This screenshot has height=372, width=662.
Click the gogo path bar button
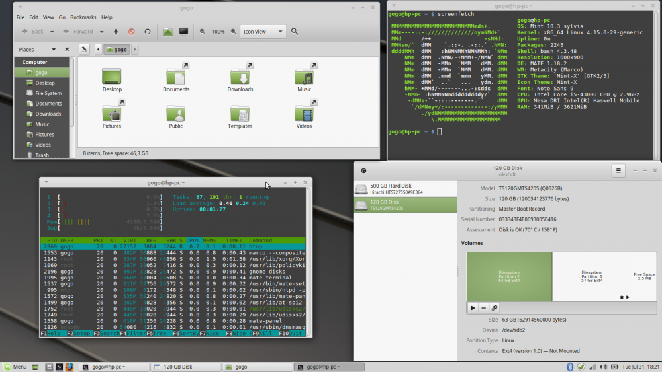tap(117, 50)
